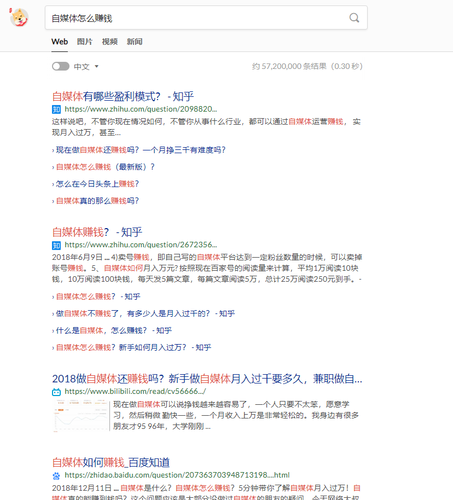Open sublink 怎么在今日头条上赚钱？
This screenshot has width=453, height=500.
97,184
